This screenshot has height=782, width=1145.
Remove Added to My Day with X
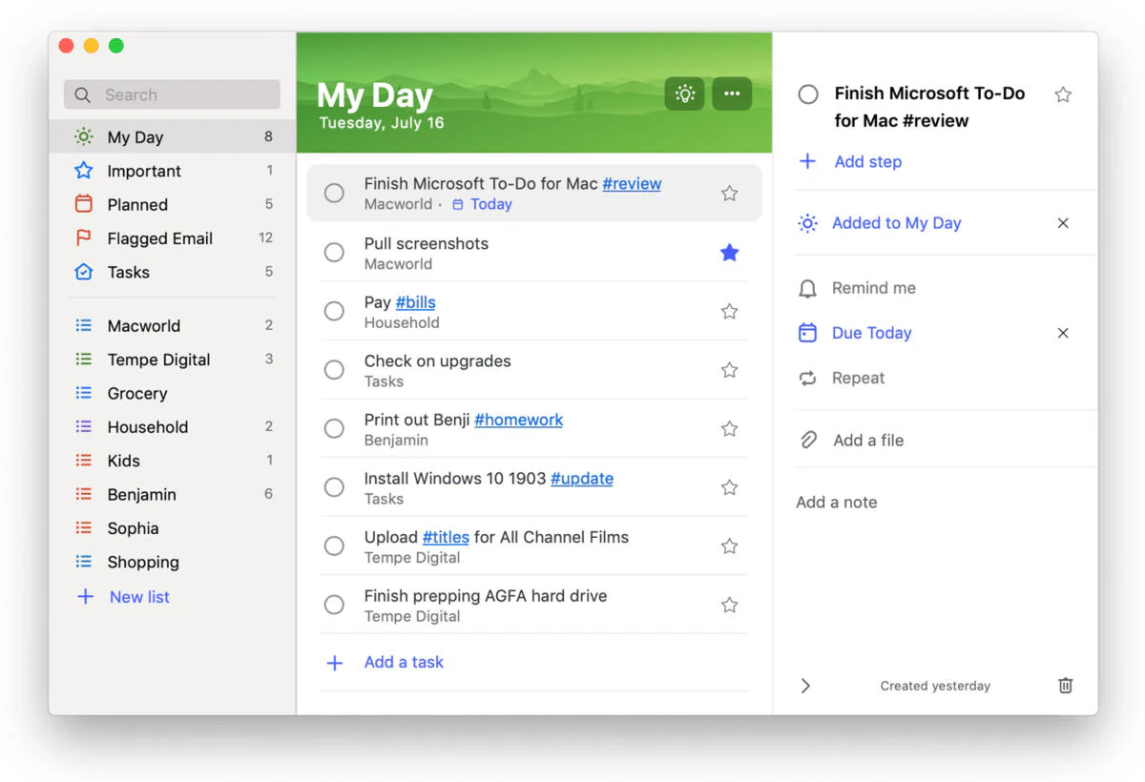1063,223
